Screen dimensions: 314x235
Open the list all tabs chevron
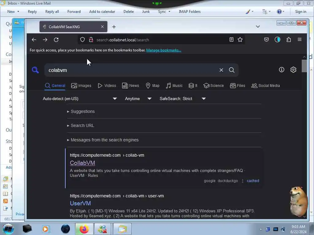click(258, 27)
